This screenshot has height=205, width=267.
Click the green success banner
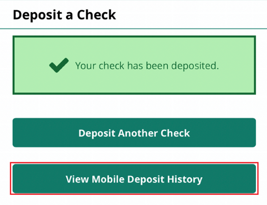coord(134,65)
